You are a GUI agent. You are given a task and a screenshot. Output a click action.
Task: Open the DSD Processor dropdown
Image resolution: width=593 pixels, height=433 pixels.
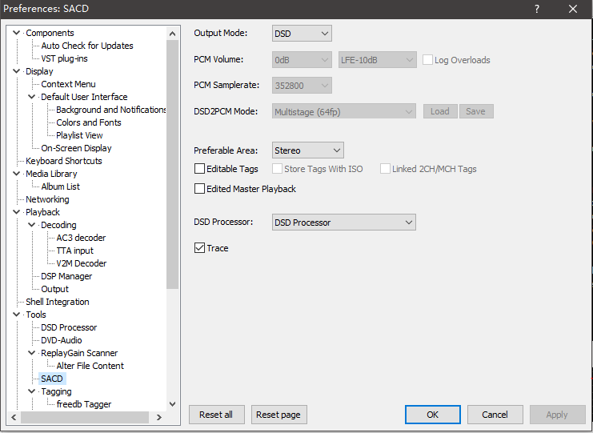[x=343, y=223]
